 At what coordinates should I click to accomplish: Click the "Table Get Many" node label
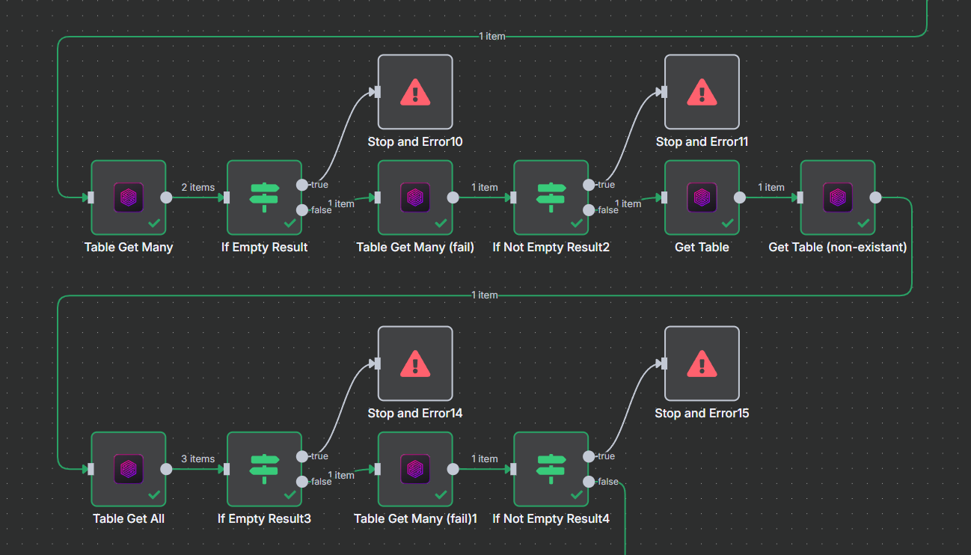click(x=129, y=248)
